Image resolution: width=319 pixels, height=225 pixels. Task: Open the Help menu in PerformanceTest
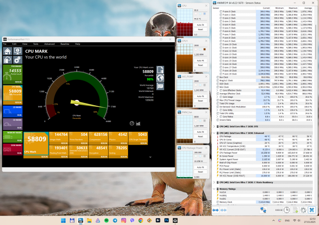(x=78, y=44)
